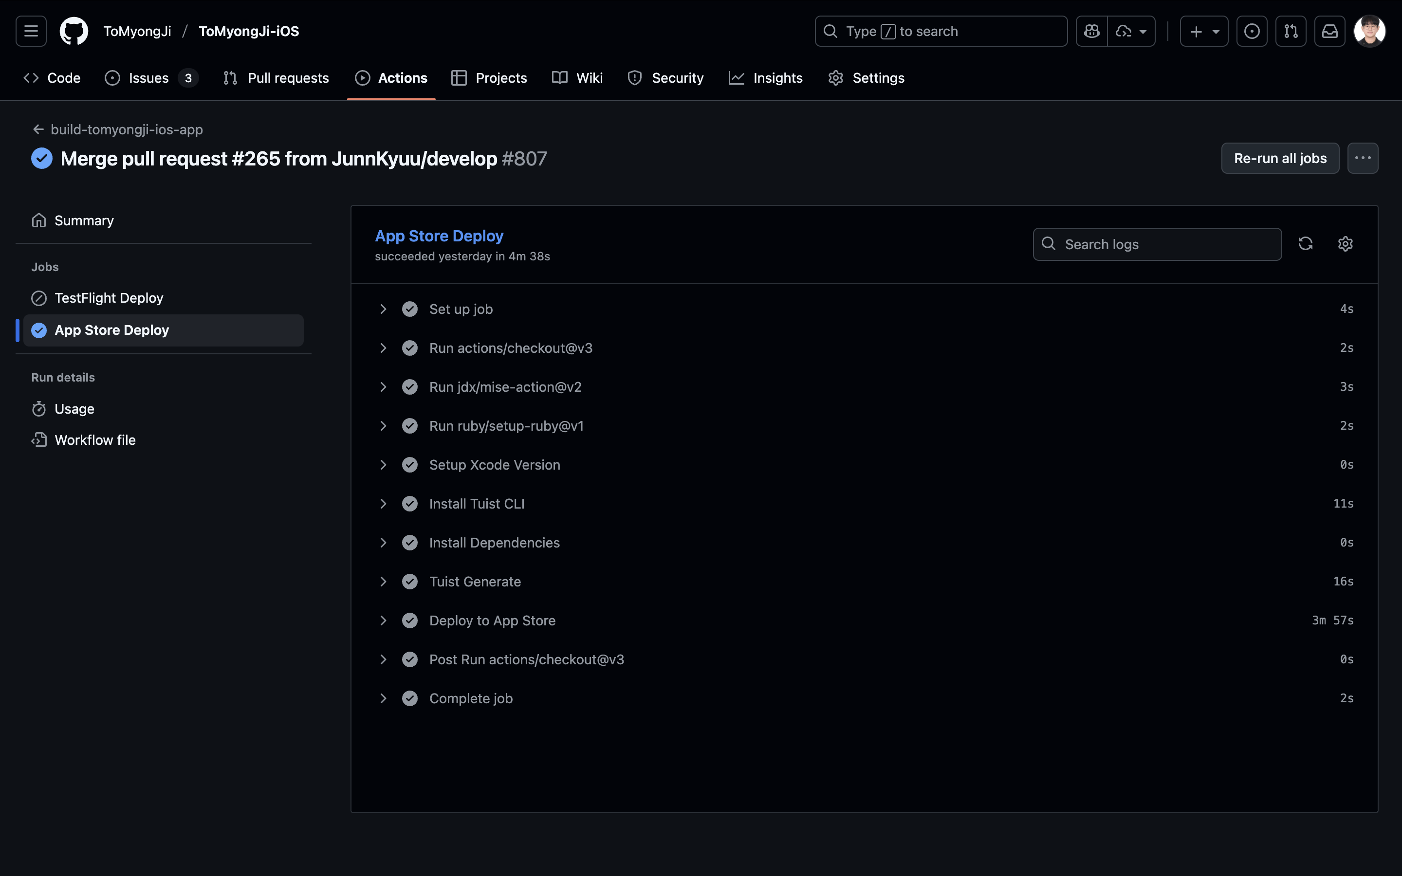1402x876 pixels.
Task: Click Re-run all jobs button
Action: pyautogui.click(x=1280, y=158)
